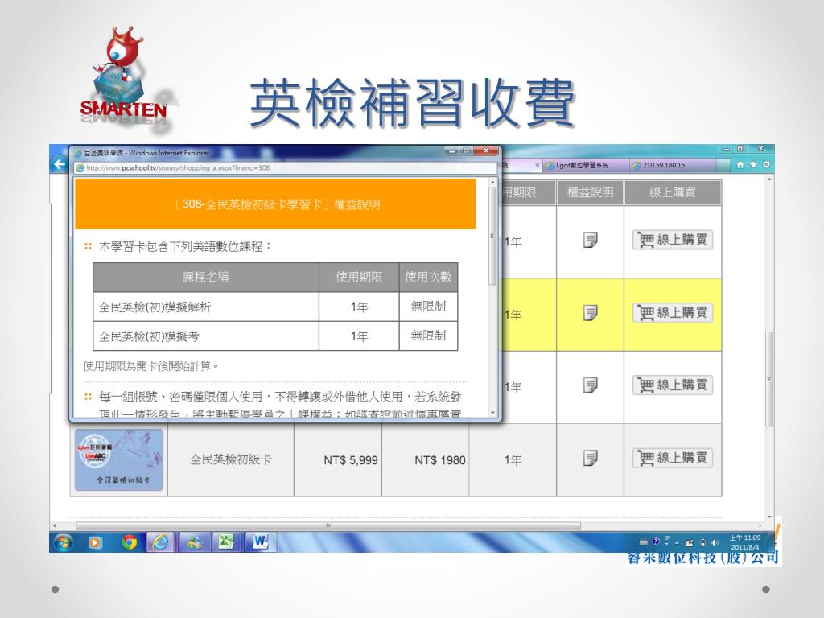This screenshot has height=618, width=824.
Task: Open the Windows Start orb
Action: tap(63, 542)
